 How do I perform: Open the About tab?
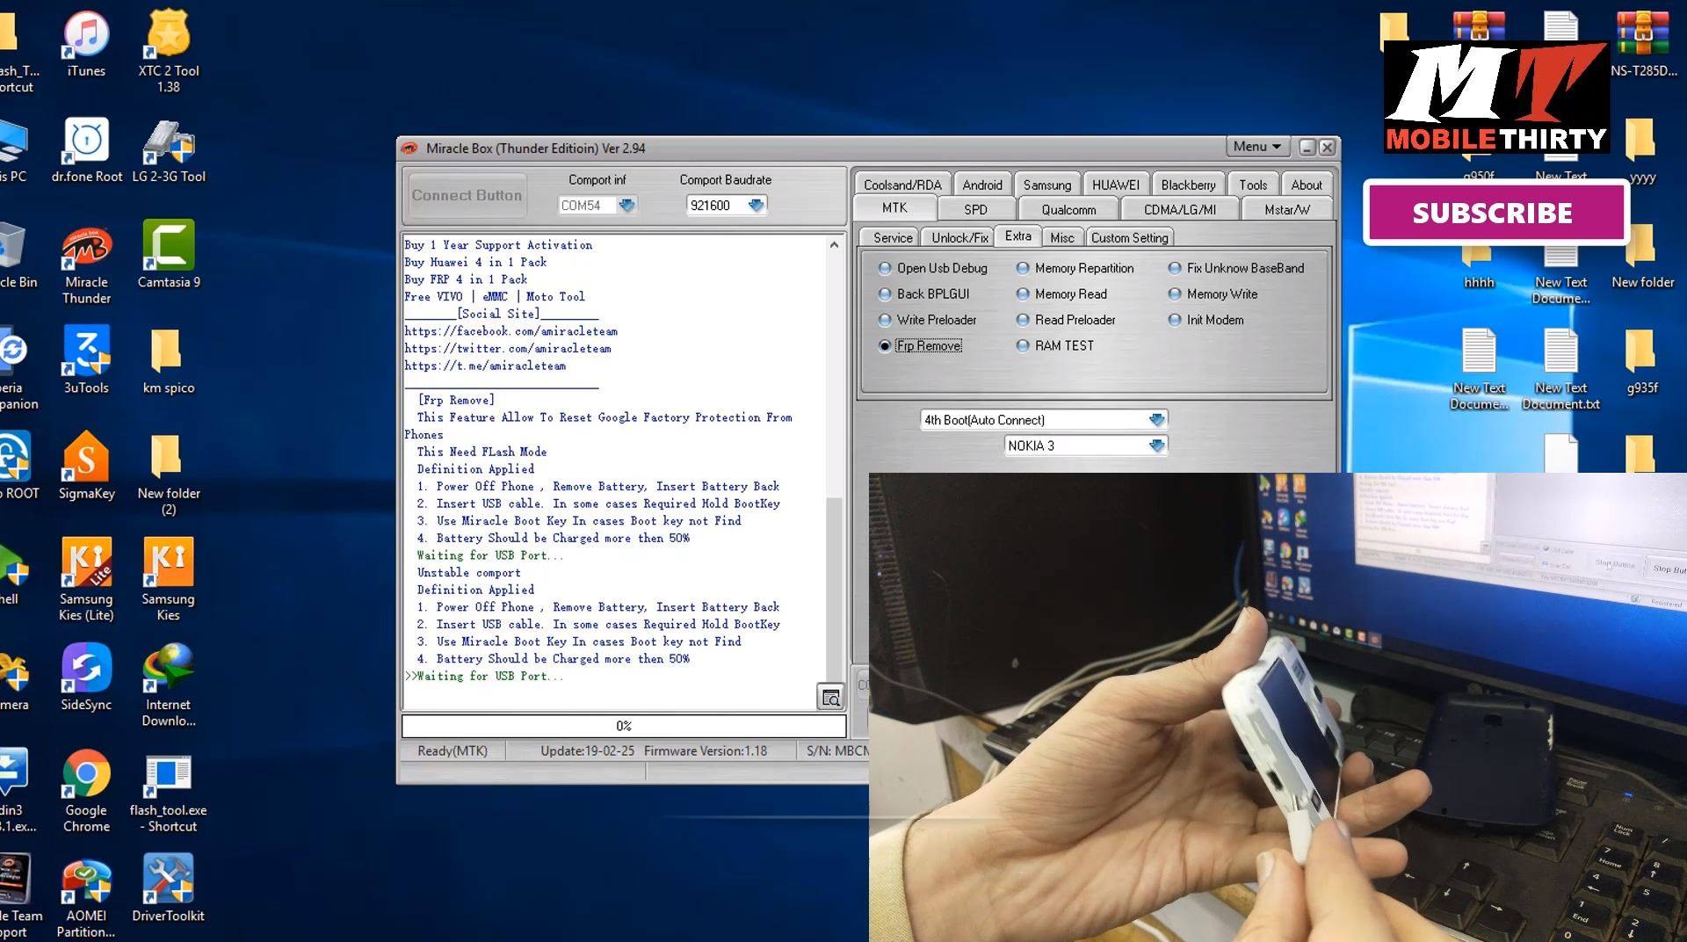pyautogui.click(x=1306, y=185)
